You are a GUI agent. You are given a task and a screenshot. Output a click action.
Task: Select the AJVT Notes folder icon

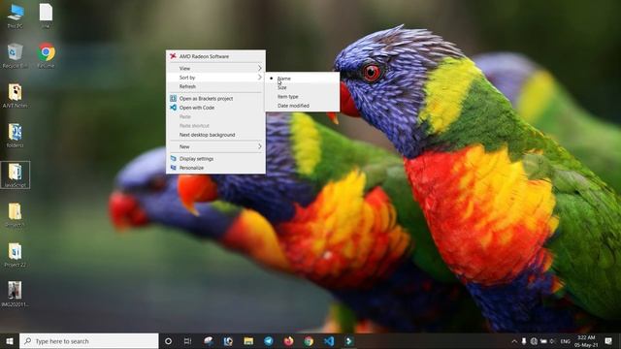[x=16, y=96]
